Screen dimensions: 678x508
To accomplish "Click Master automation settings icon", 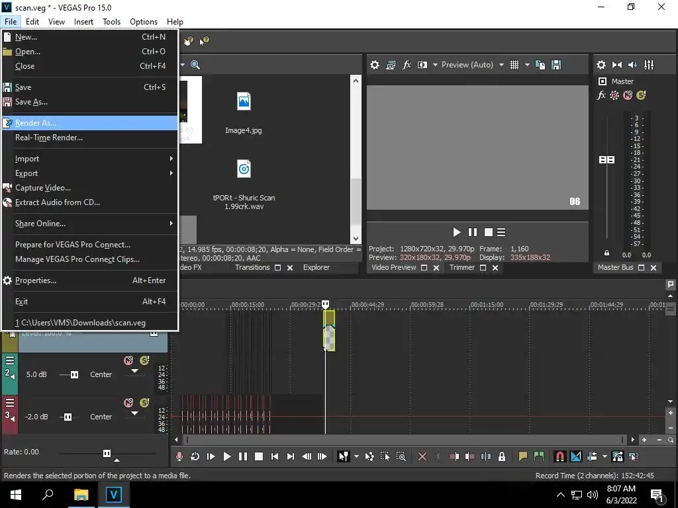I will (614, 95).
